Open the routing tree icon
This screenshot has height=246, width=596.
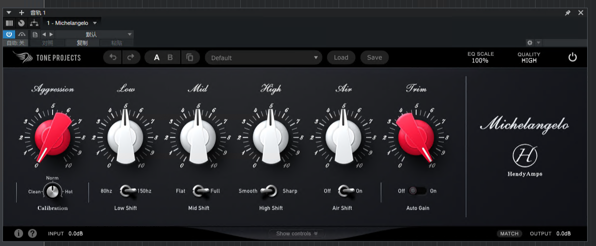pos(34,23)
